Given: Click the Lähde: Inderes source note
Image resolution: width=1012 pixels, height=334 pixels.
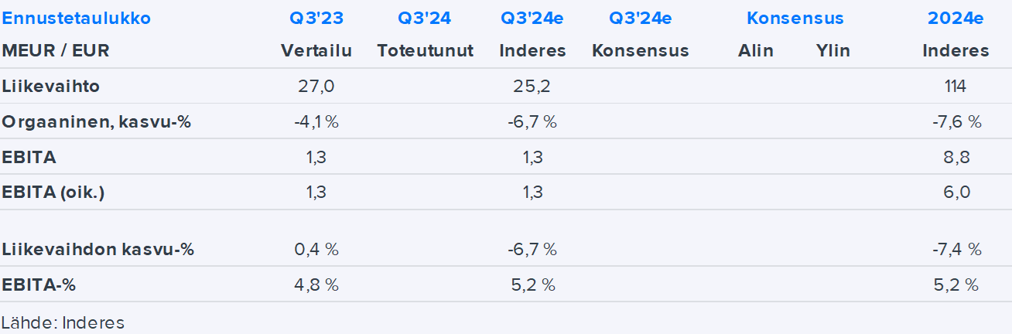Looking at the screenshot, I should coord(63,322).
